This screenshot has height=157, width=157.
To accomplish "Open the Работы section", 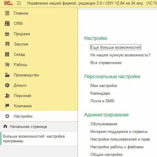I will tap(20, 65).
